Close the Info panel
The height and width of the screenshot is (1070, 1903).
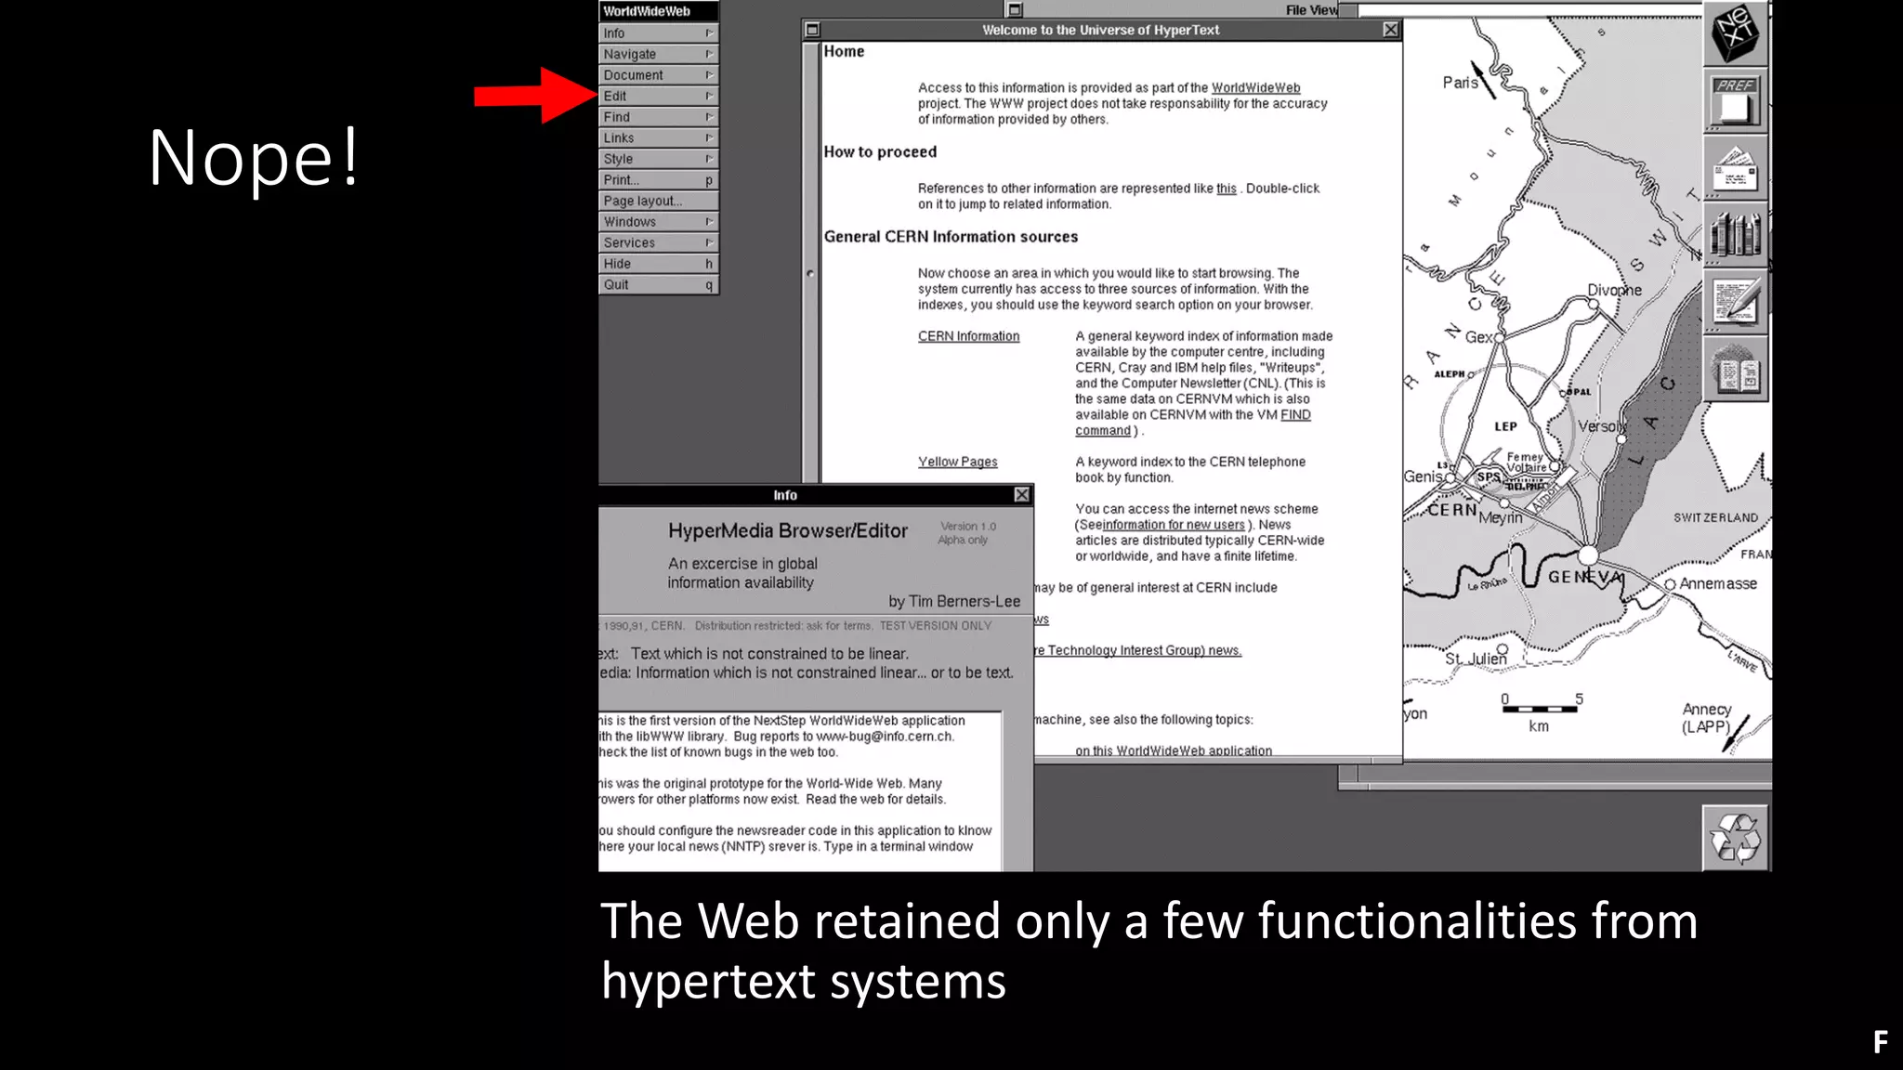tap(1021, 495)
